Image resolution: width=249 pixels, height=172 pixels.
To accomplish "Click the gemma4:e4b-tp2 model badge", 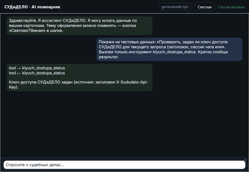I will tap(175, 7).
